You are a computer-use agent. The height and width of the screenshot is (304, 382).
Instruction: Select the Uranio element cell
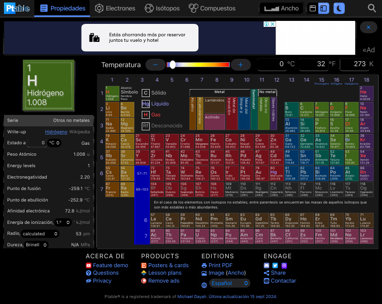click(x=201, y=236)
